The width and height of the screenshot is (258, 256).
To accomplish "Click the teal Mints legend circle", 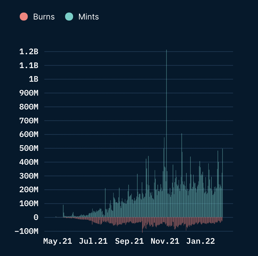I will click(x=69, y=17).
